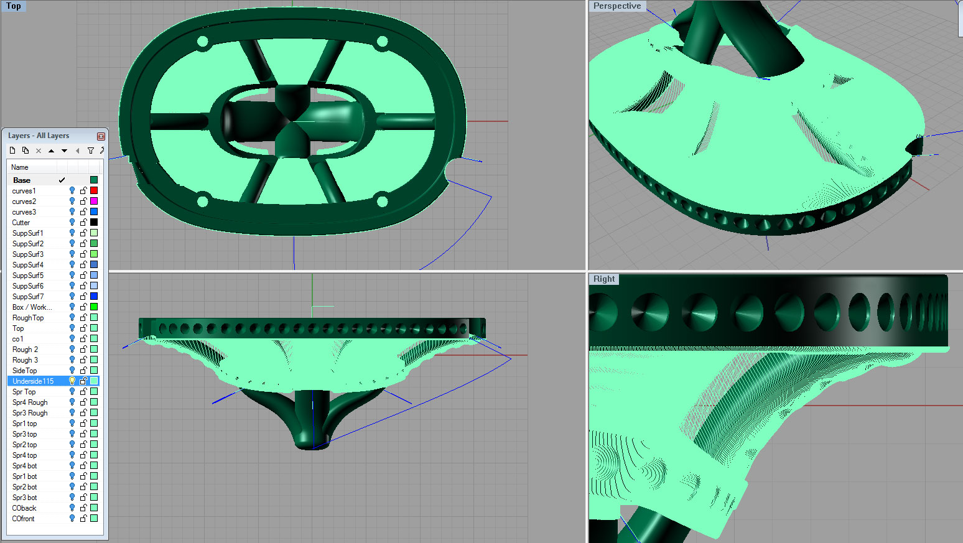Toggle visibility of SuppSurf3 layer
963x543 pixels.
72,254
